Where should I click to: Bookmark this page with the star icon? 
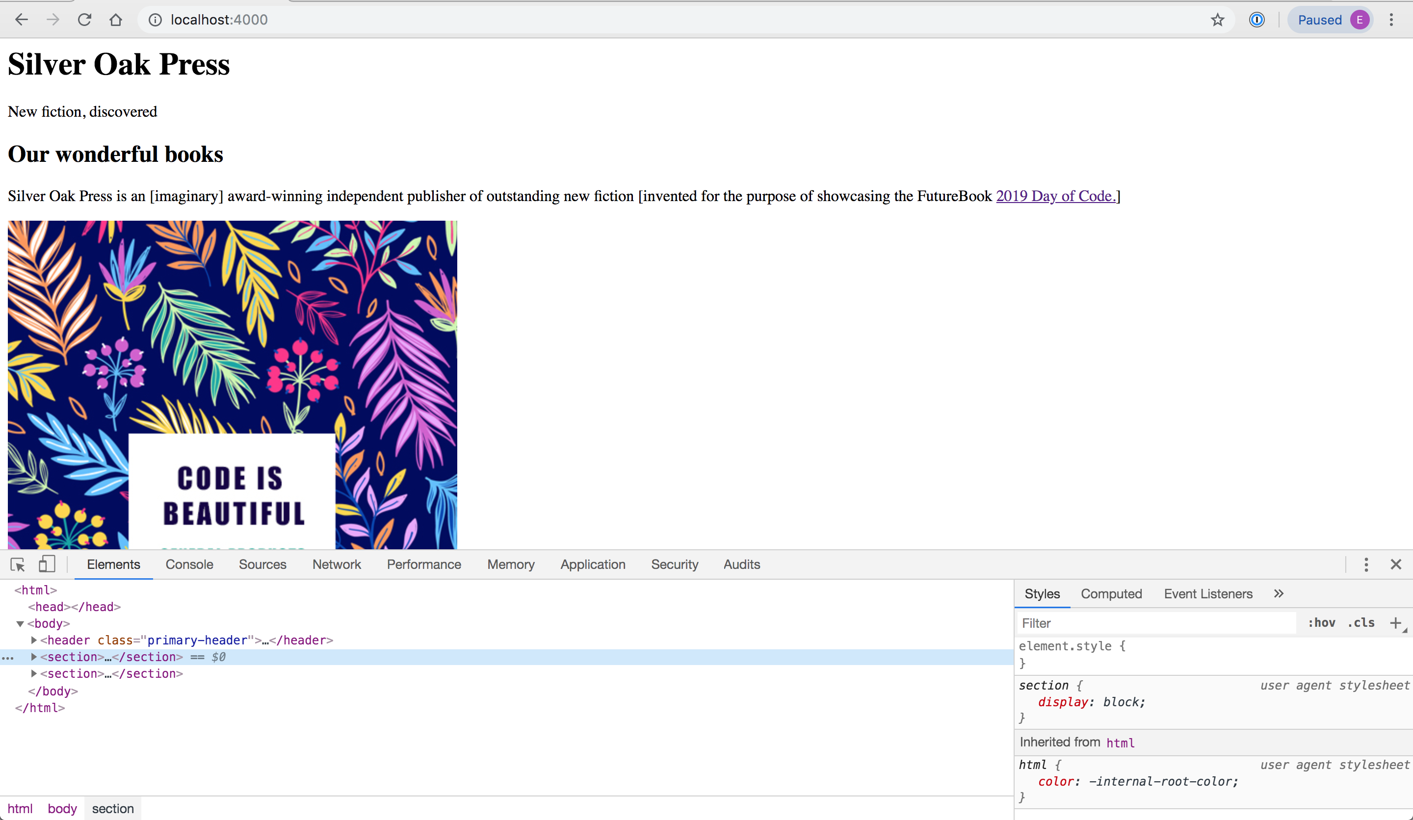coord(1217,20)
